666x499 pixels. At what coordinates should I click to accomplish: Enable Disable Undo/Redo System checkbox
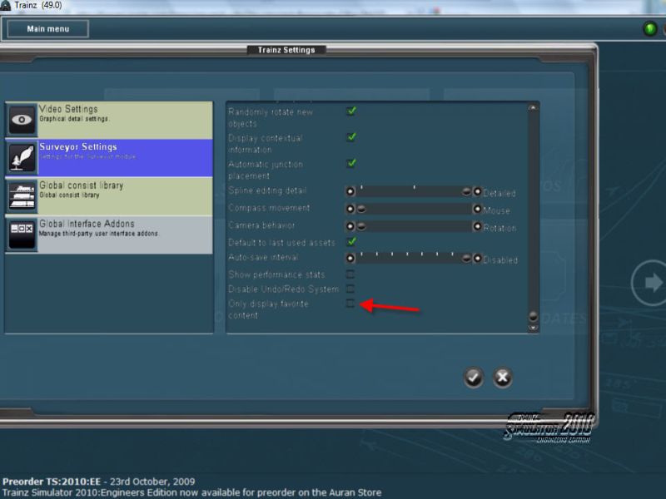(350, 289)
